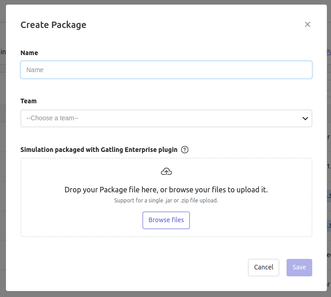Click the Drop your Package file text
The width and height of the screenshot is (331, 297).
coord(166,190)
